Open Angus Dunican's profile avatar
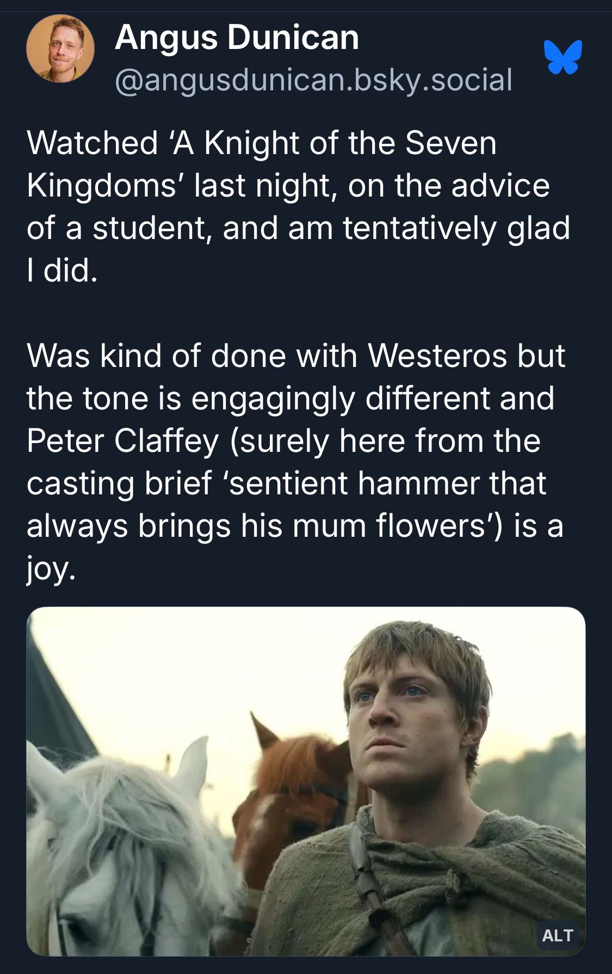Viewport: 612px width, 974px height. (60, 49)
